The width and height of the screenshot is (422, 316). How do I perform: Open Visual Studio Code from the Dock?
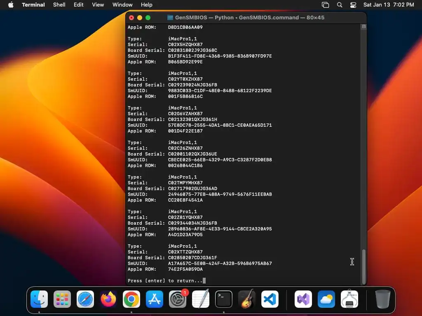click(x=270, y=299)
